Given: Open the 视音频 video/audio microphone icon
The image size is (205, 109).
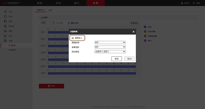Looking at the screenshot, I should pyautogui.click(x=5, y=26).
